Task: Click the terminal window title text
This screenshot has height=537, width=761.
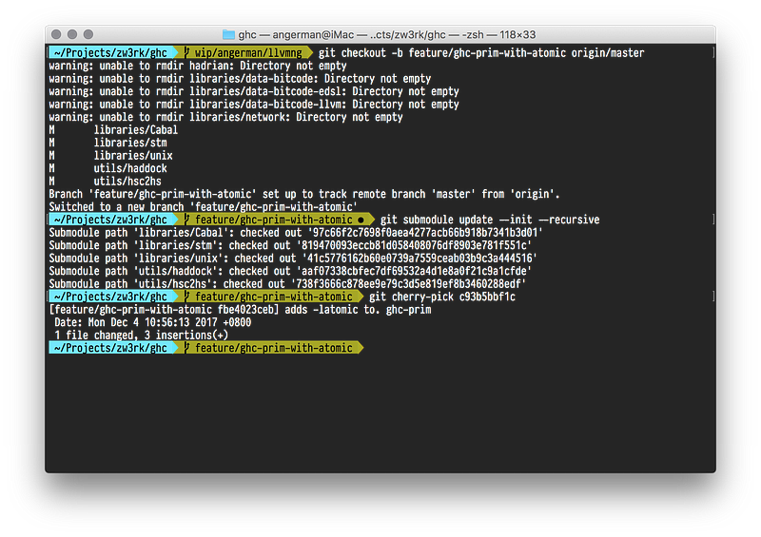Action: [387, 34]
